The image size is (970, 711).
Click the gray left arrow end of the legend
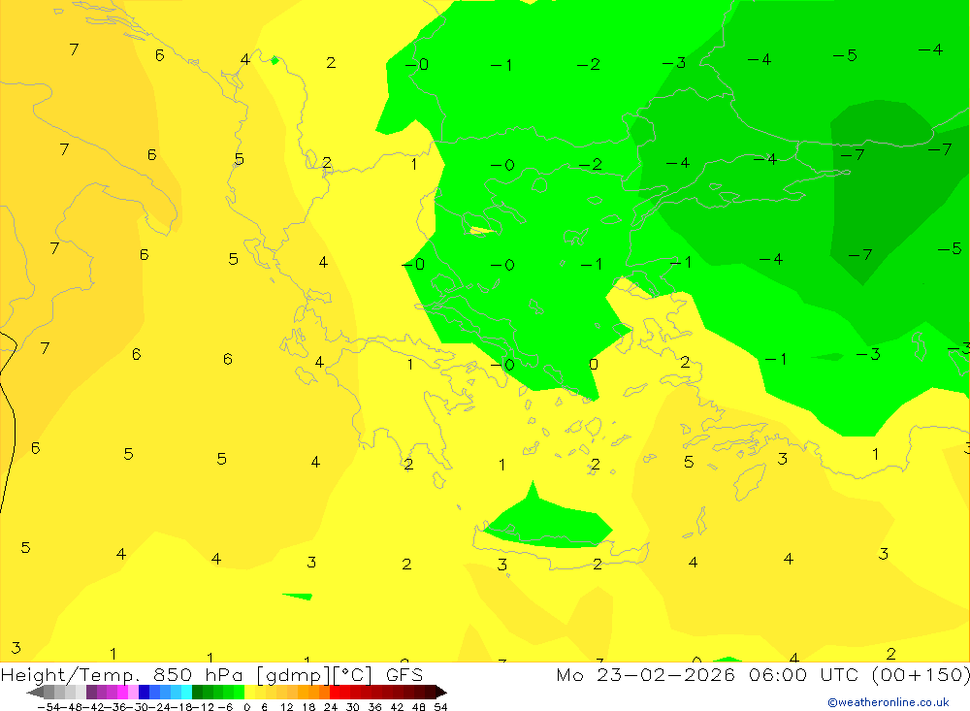[x=35, y=692]
